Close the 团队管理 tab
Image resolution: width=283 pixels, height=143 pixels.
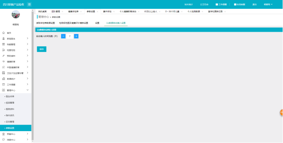click(x=62, y=11)
